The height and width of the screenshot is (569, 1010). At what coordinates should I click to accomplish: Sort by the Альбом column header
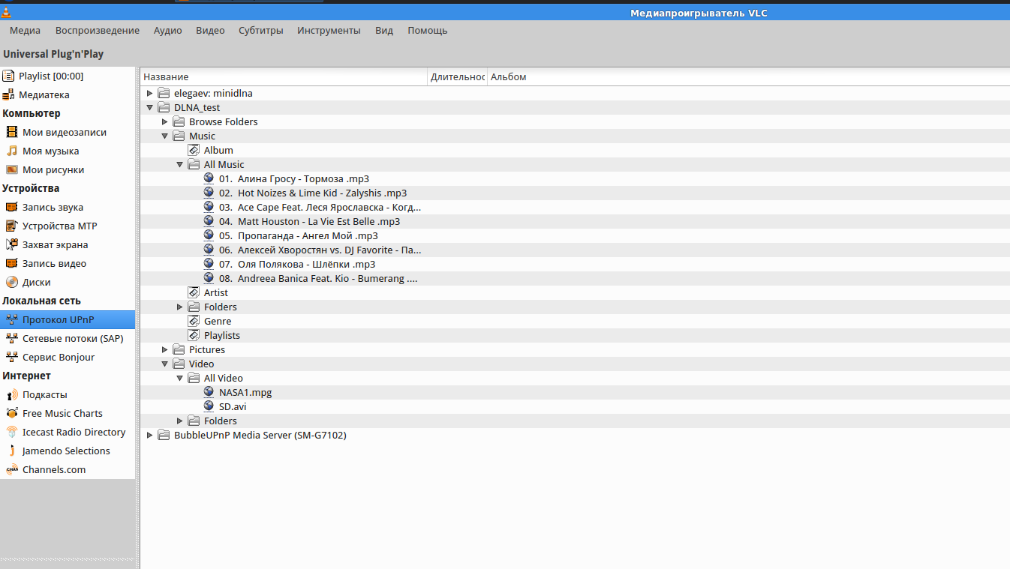coord(748,76)
